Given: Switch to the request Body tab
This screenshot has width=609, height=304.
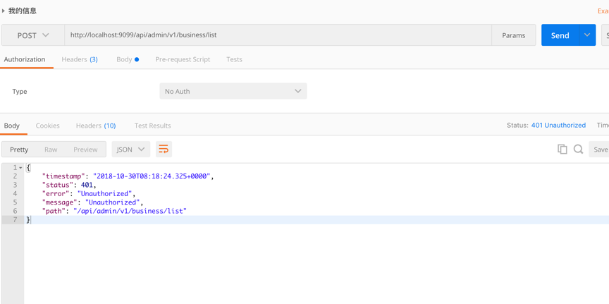Looking at the screenshot, I should tap(127, 59).
